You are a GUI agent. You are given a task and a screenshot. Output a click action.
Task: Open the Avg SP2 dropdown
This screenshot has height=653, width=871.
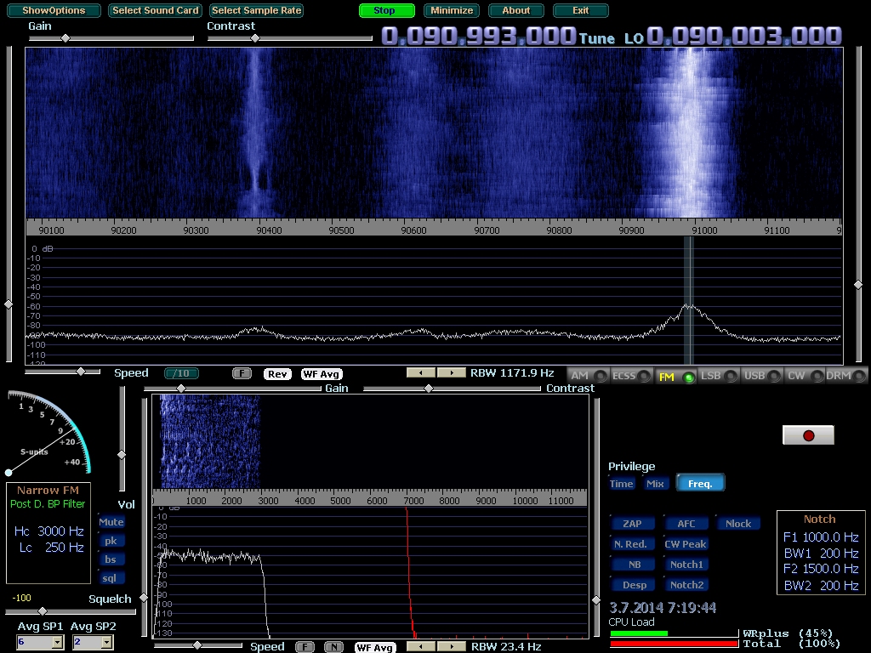point(107,643)
